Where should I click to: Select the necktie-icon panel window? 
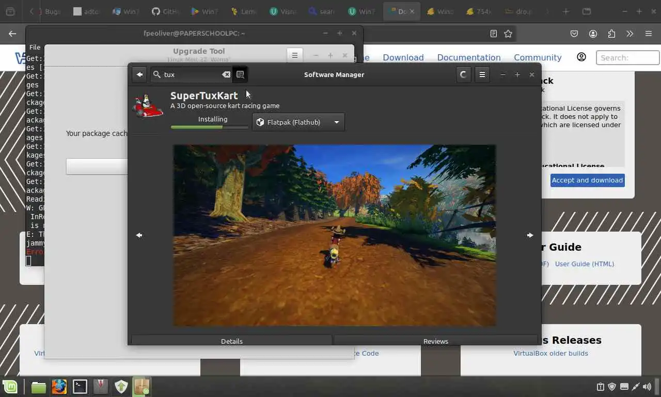point(100,387)
